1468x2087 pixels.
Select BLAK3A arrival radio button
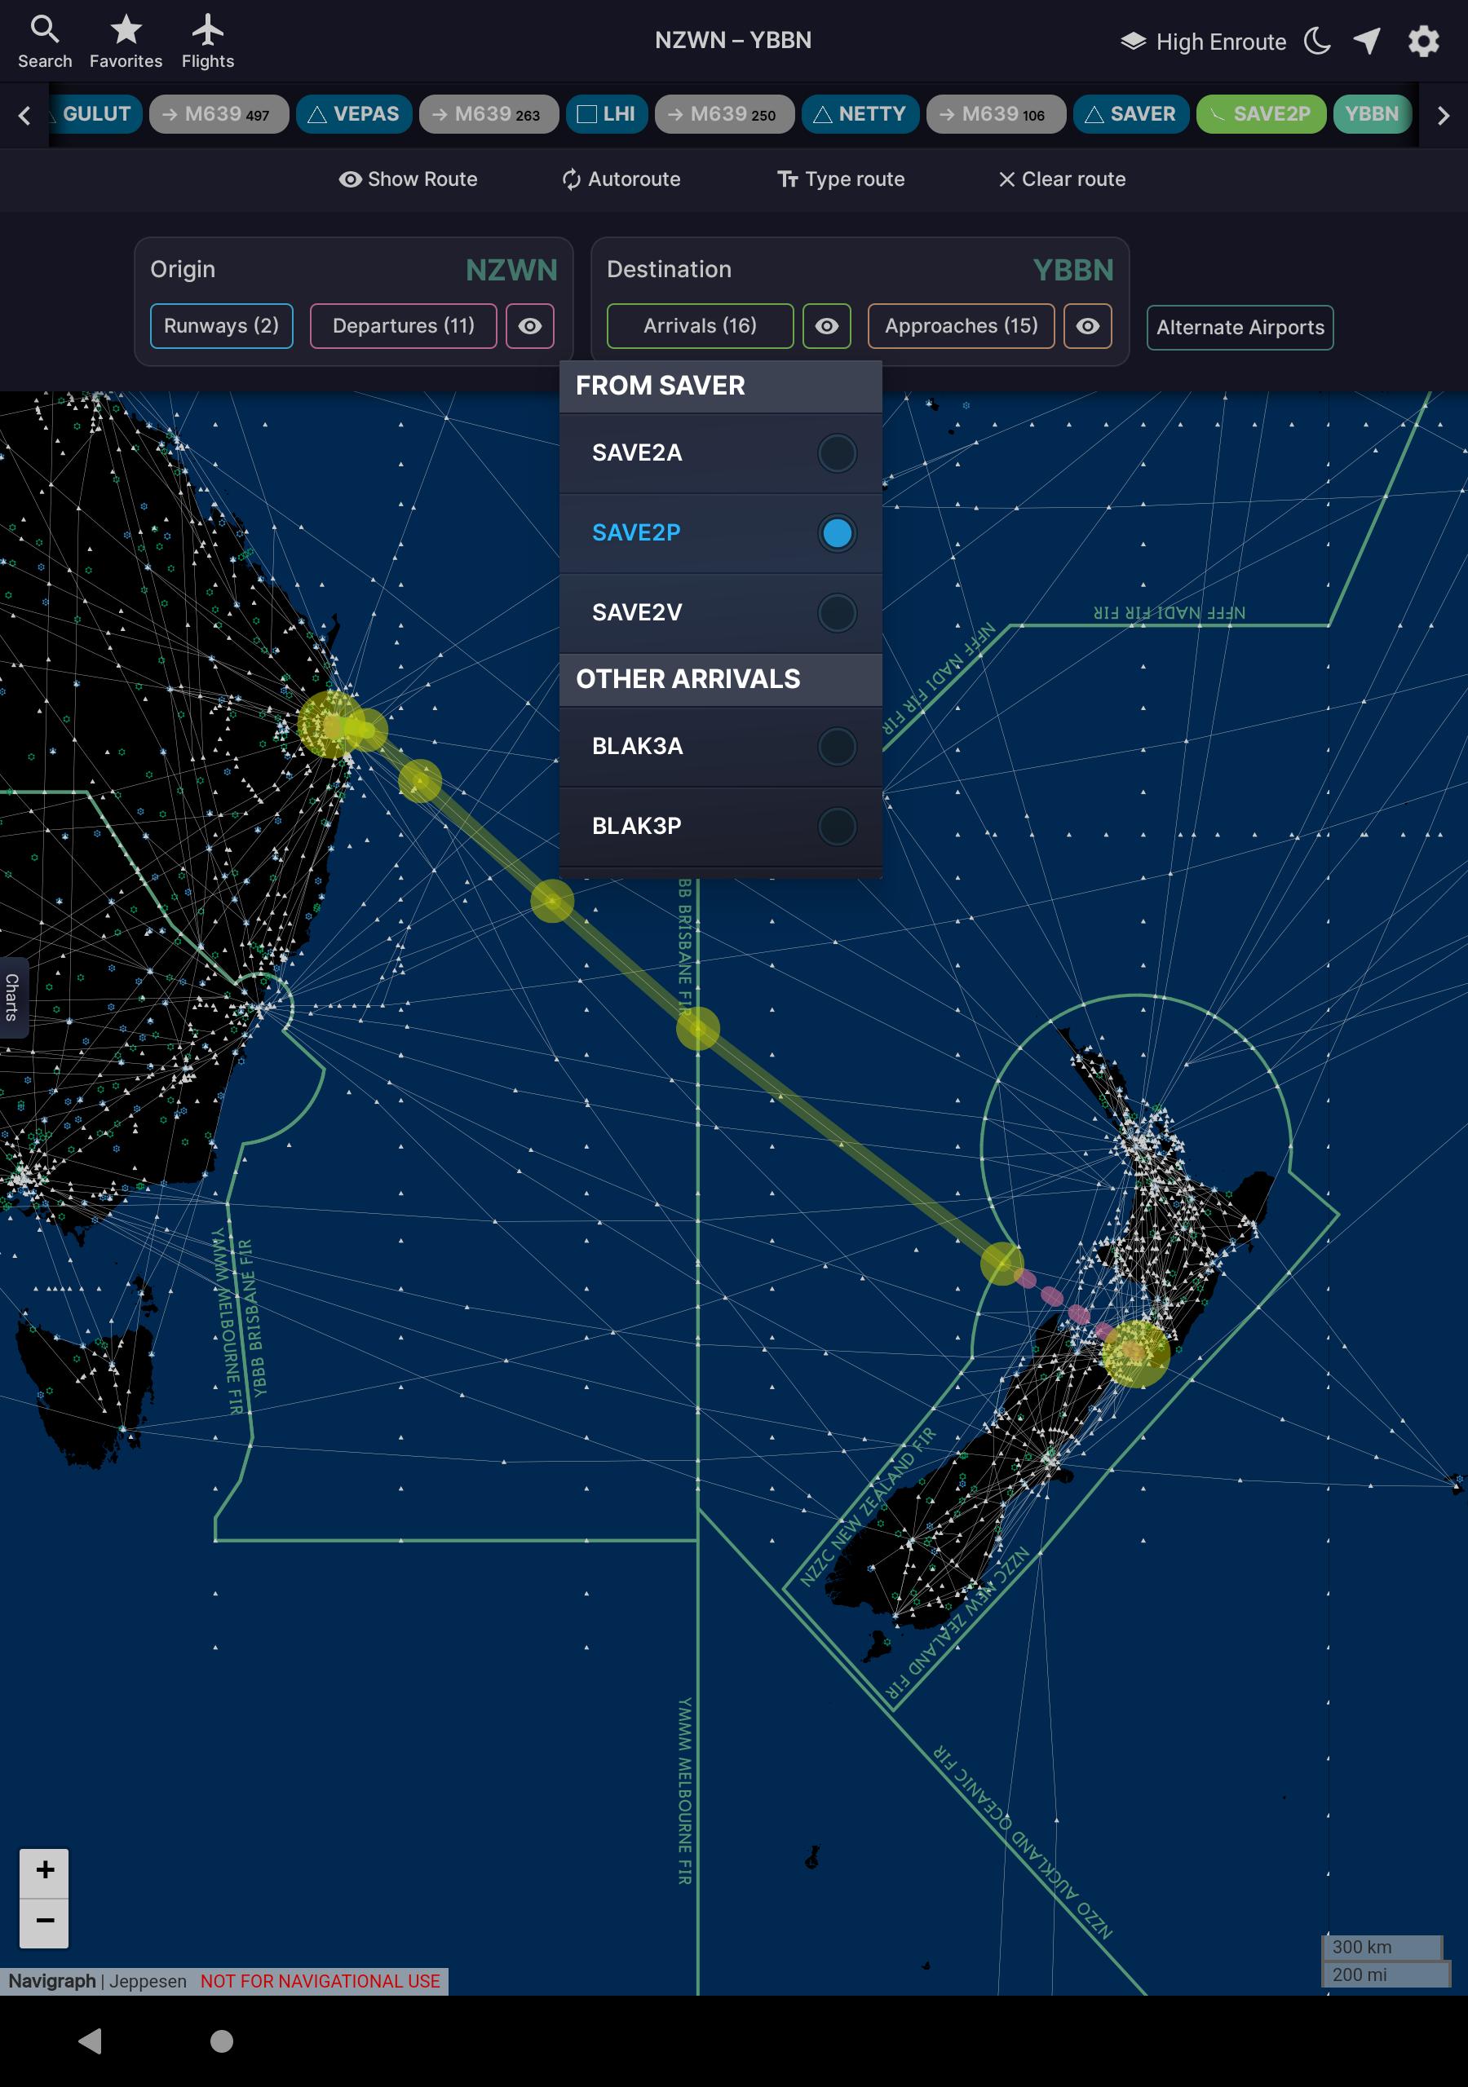pyautogui.click(x=837, y=746)
